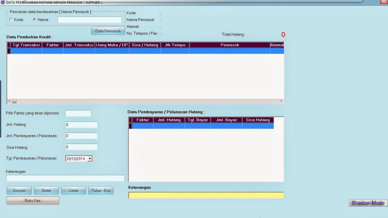Select the Nama radio button
The width and height of the screenshot is (388, 218).
[x=34, y=20]
